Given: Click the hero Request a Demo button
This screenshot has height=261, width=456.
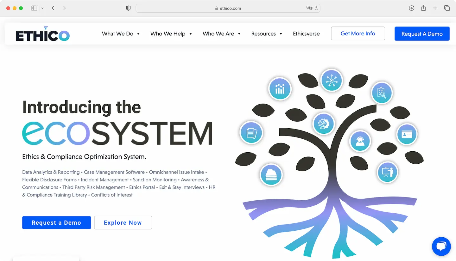Looking at the screenshot, I should (x=56, y=223).
